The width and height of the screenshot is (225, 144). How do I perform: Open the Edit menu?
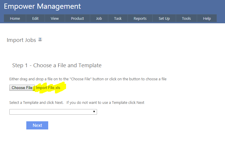pos(35,18)
